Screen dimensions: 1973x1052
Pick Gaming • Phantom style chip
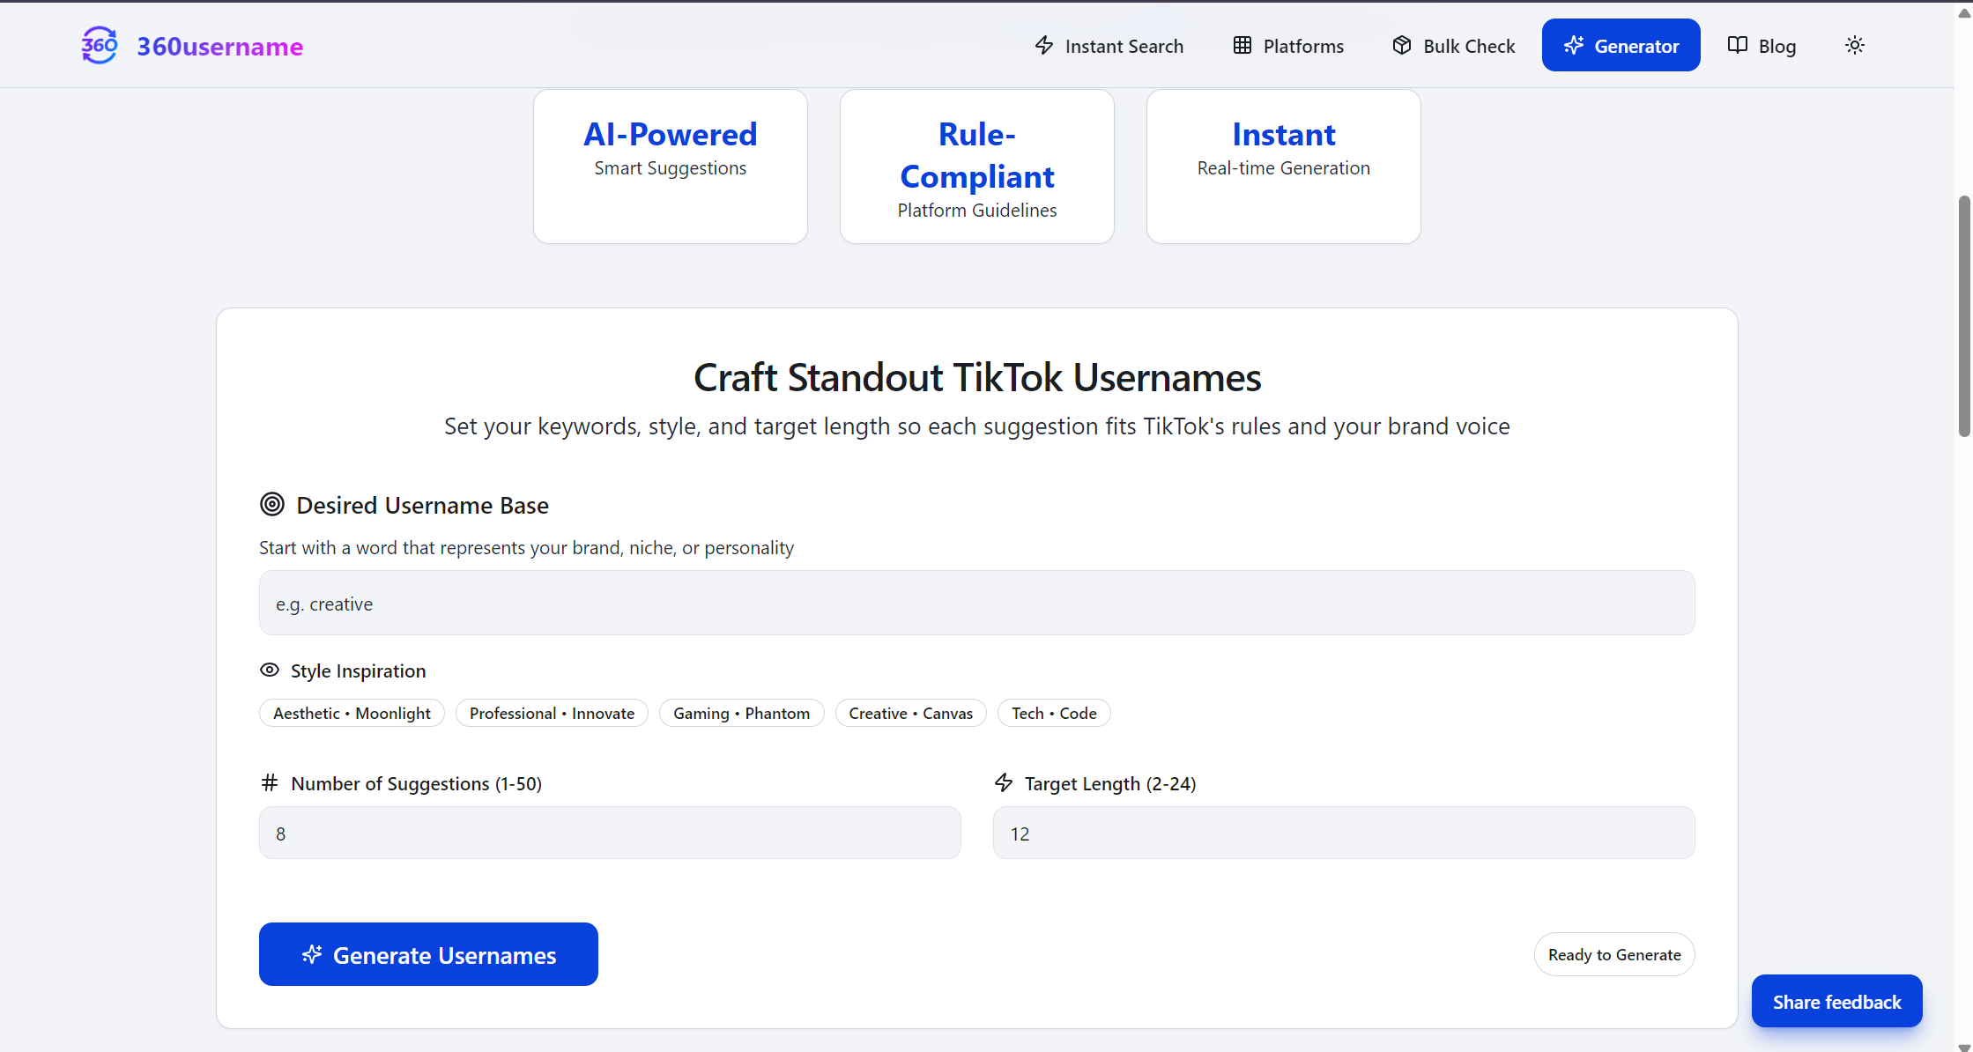click(741, 713)
